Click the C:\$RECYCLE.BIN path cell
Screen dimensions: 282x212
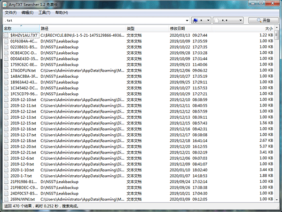coord(82,35)
